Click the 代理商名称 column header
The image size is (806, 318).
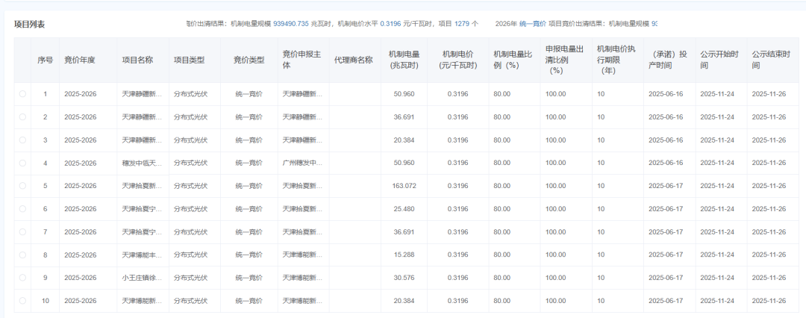(353, 60)
